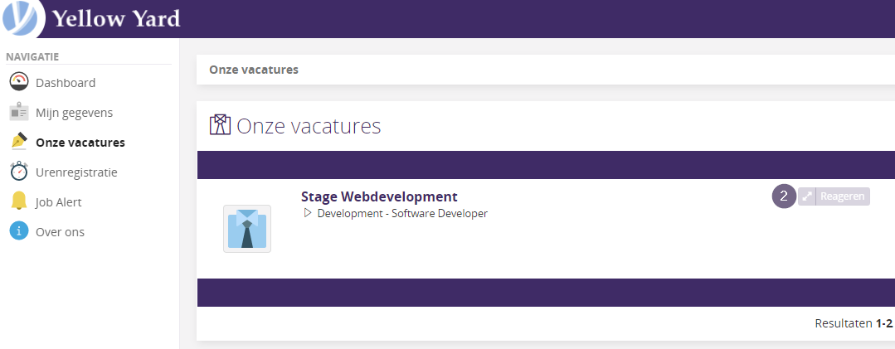Screen dimensions: 895x349
Task: Open the Over ons page
Action: [x=60, y=231]
